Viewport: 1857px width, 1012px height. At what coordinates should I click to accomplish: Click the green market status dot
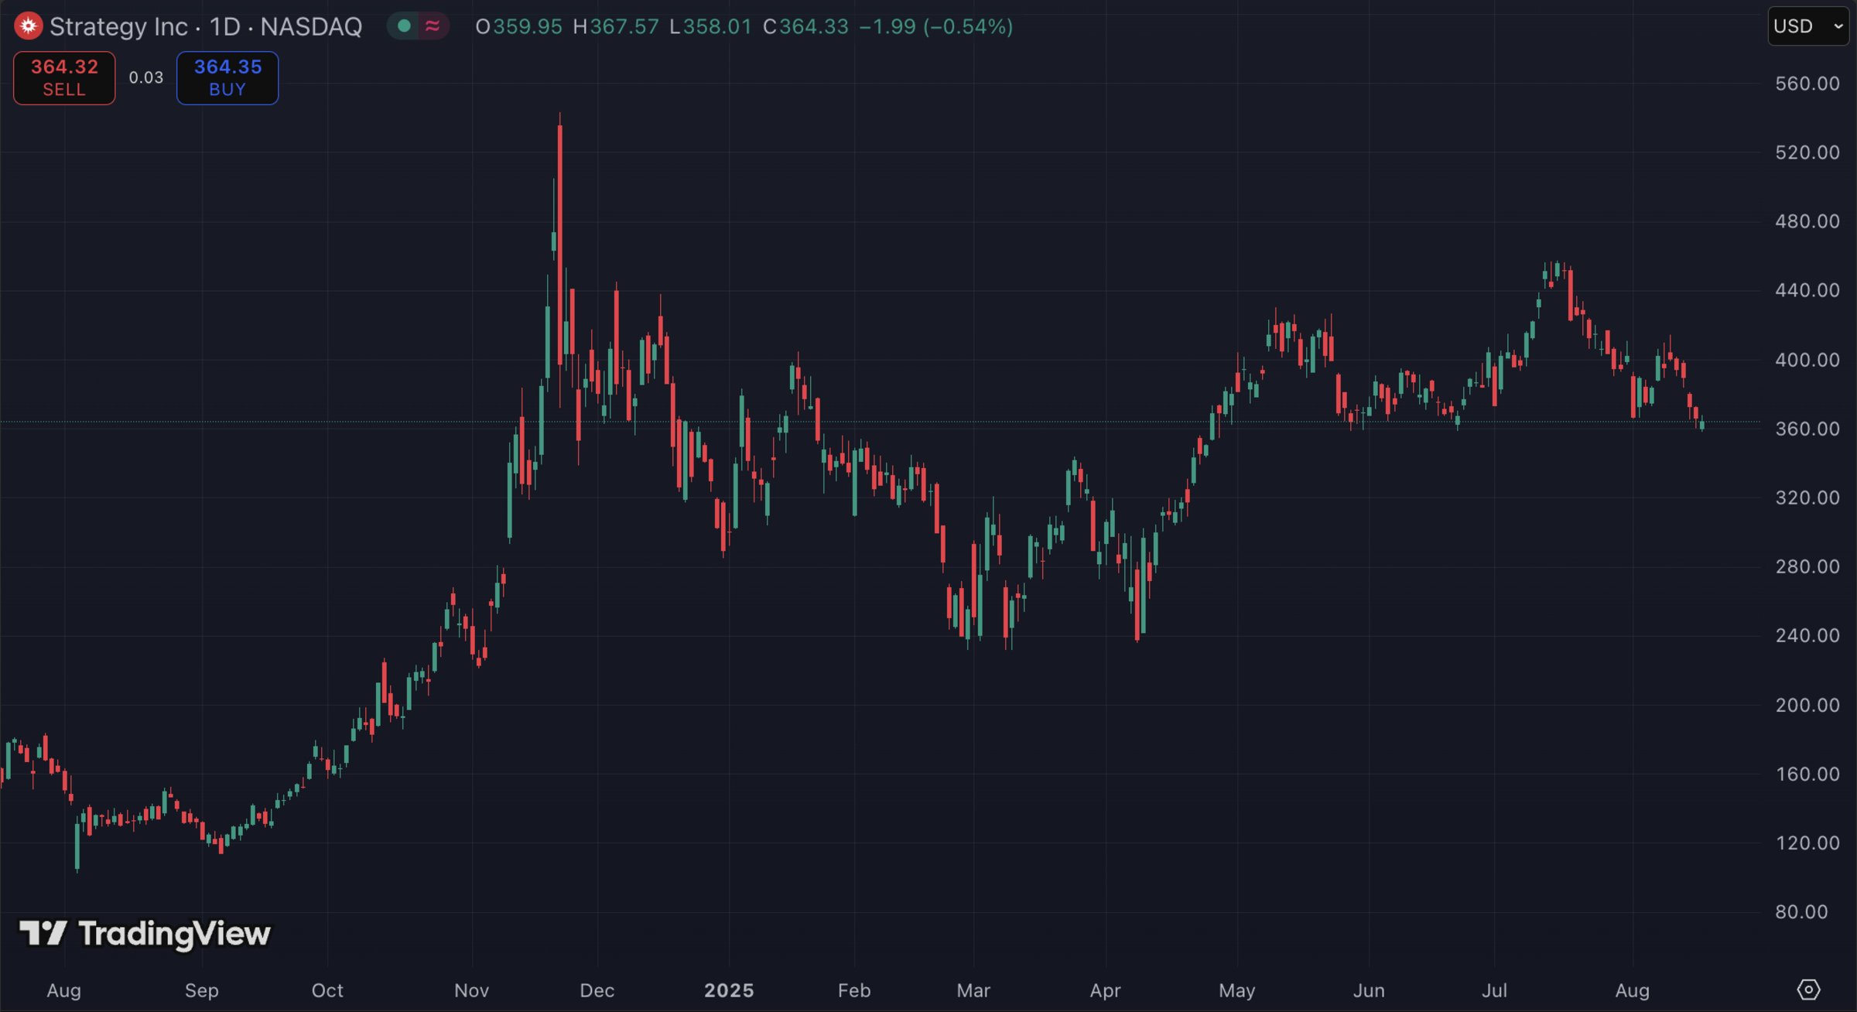pyautogui.click(x=404, y=26)
